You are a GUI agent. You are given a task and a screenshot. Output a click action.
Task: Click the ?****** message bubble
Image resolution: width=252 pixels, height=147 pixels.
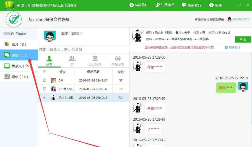click(x=153, y=129)
